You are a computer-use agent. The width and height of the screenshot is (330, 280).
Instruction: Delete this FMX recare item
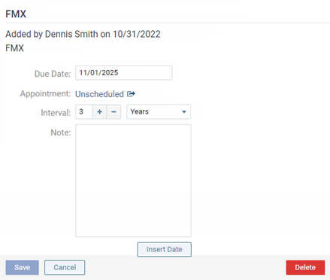[x=305, y=267]
